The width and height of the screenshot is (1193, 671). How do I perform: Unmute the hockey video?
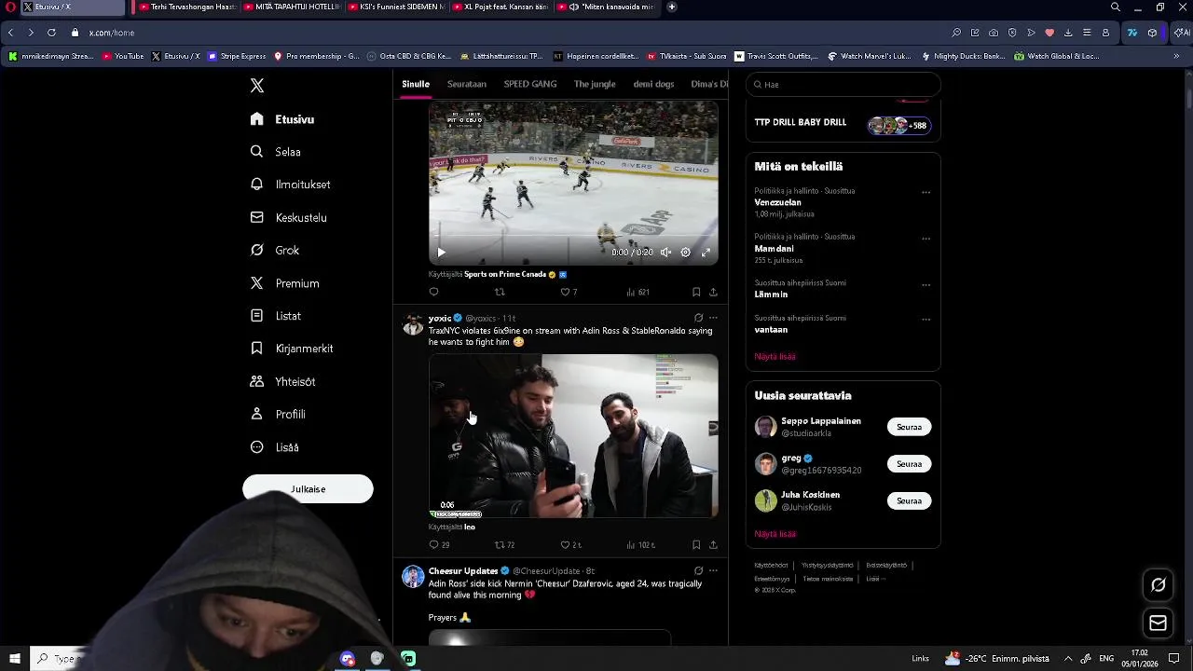665,253
